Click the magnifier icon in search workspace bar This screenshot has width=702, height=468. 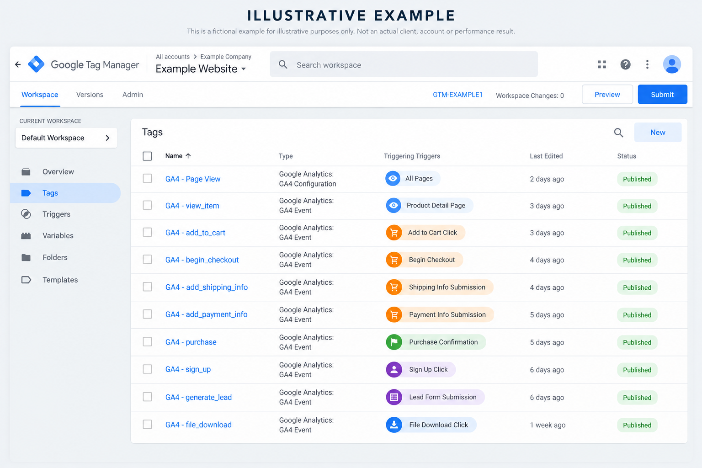283,64
